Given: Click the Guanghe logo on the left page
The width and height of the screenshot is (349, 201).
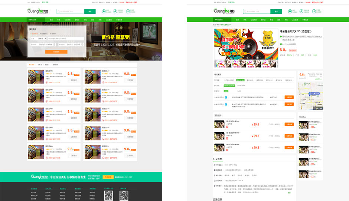Looking at the screenshot, I should pyautogui.click(x=38, y=11).
